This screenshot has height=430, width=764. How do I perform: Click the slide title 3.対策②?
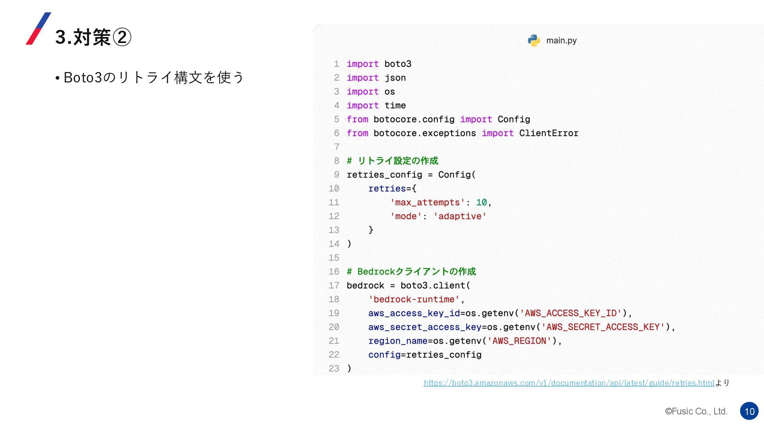coord(93,37)
